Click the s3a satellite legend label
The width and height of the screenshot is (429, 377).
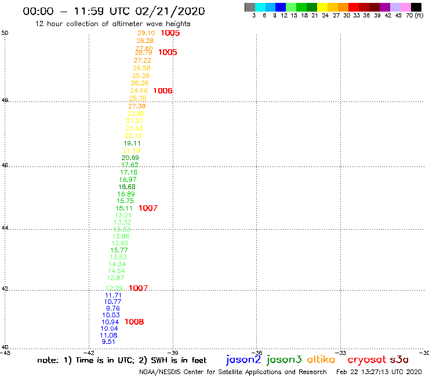pos(399,360)
